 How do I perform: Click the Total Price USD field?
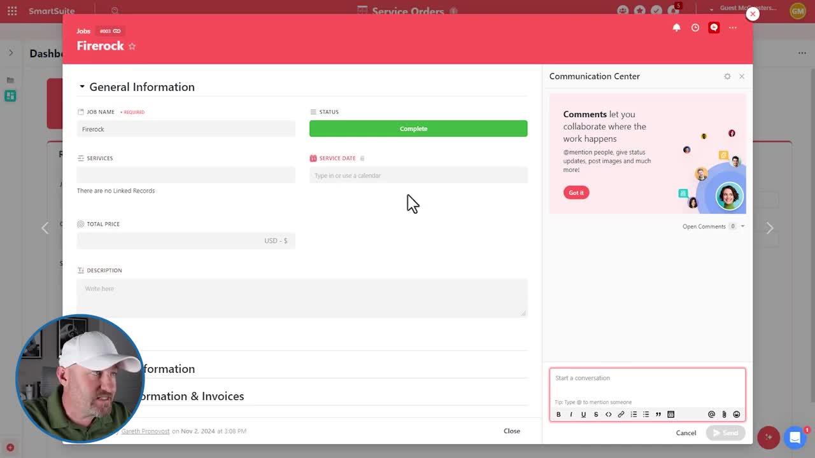click(186, 240)
